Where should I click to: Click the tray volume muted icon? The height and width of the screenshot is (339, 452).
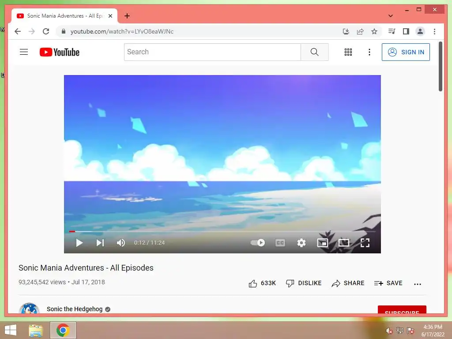[389, 331]
